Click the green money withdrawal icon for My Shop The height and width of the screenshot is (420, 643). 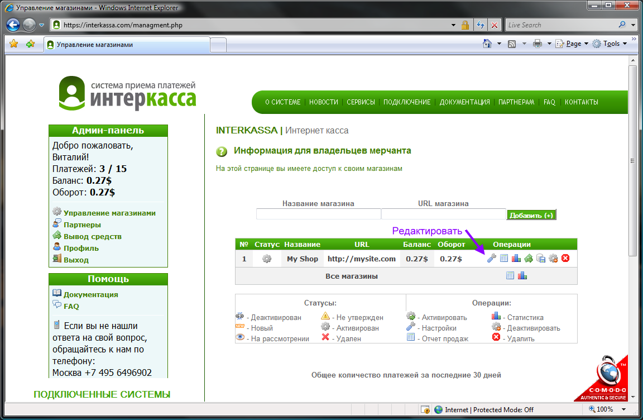(x=529, y=259)
